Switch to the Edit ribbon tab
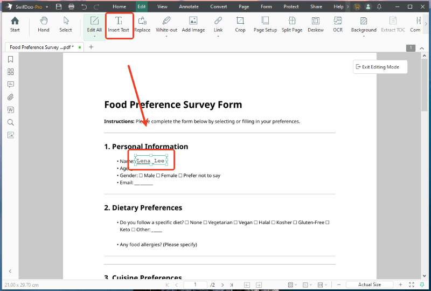Image resolution: width=431 pixels, height=291 pixels. (x=142, y=6)
